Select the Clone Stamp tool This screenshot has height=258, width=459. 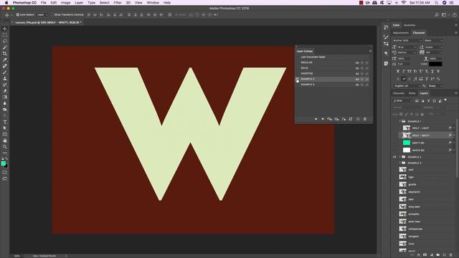(5, 78)
